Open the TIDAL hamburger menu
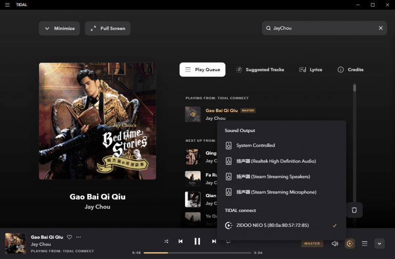Screen dimensions: 395x259 [x=7, y=5]
